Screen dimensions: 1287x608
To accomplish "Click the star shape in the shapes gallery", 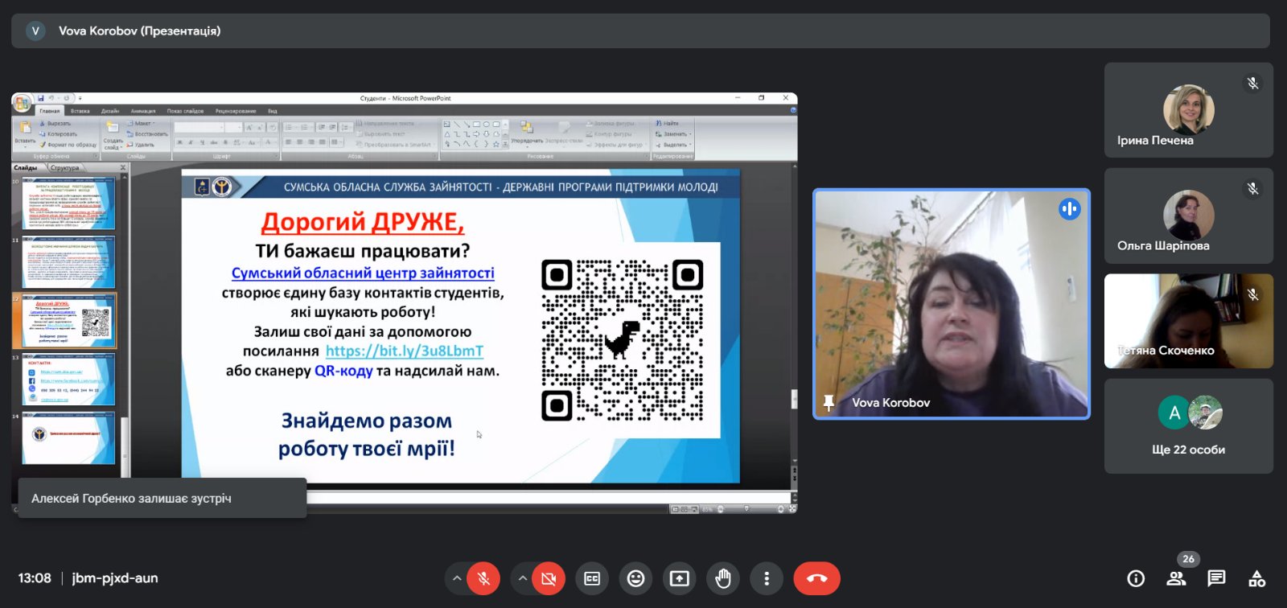I will point(496,145).
